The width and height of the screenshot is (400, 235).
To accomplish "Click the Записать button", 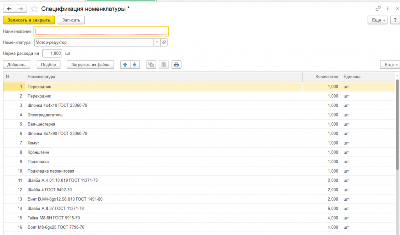I will 71,20.
